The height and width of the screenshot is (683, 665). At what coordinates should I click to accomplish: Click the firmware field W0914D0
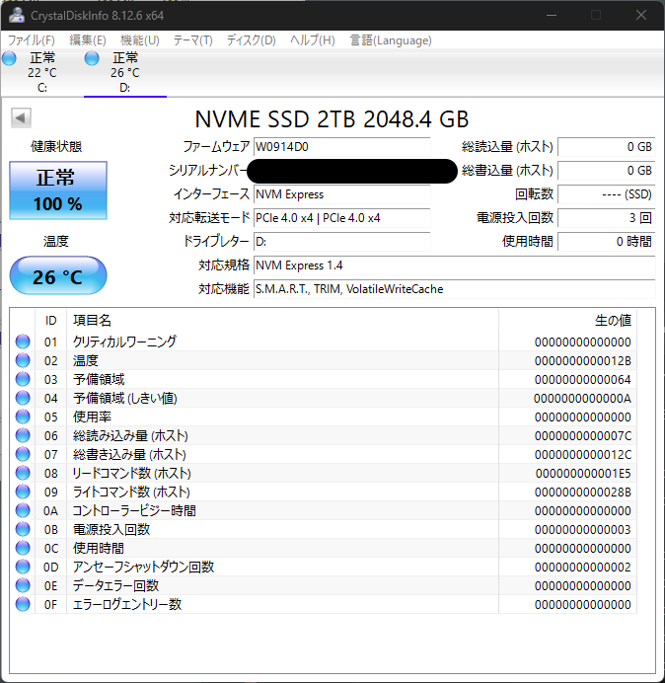341,147
